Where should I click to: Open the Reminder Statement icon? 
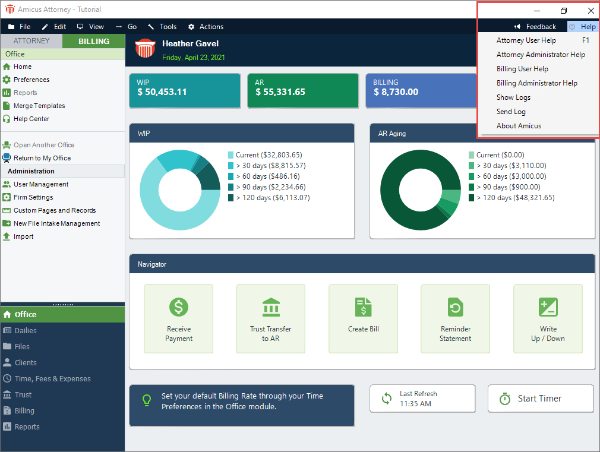(x=456, y=307)
